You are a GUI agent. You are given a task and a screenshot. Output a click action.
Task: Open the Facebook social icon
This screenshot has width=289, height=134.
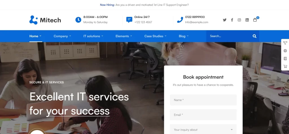232,20
